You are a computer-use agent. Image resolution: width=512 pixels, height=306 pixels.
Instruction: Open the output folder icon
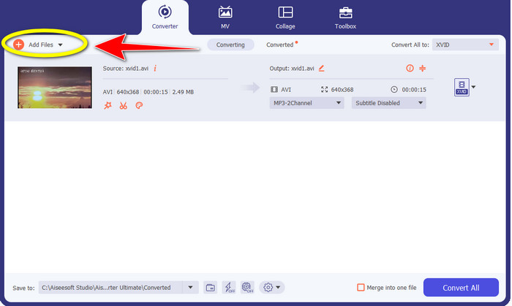click(x=211, y=288)
